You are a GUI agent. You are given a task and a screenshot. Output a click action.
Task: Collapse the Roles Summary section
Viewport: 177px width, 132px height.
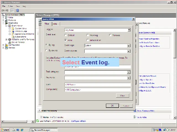pos(39,111)
